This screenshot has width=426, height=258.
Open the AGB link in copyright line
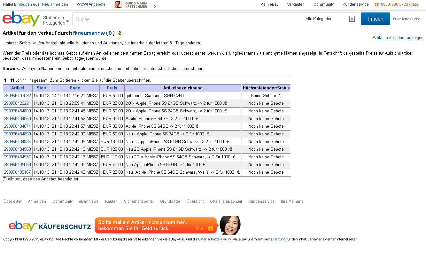[x=182, y=239]
